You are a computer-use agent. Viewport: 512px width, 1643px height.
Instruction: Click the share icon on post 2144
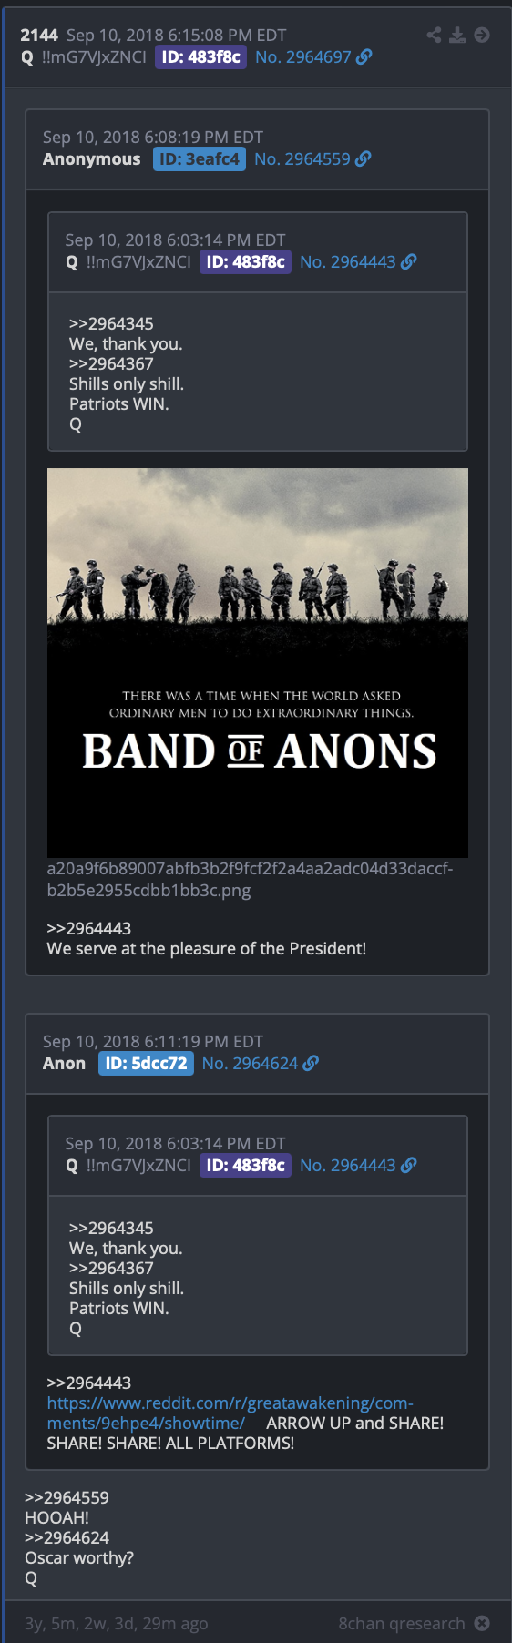coord(434,35)
